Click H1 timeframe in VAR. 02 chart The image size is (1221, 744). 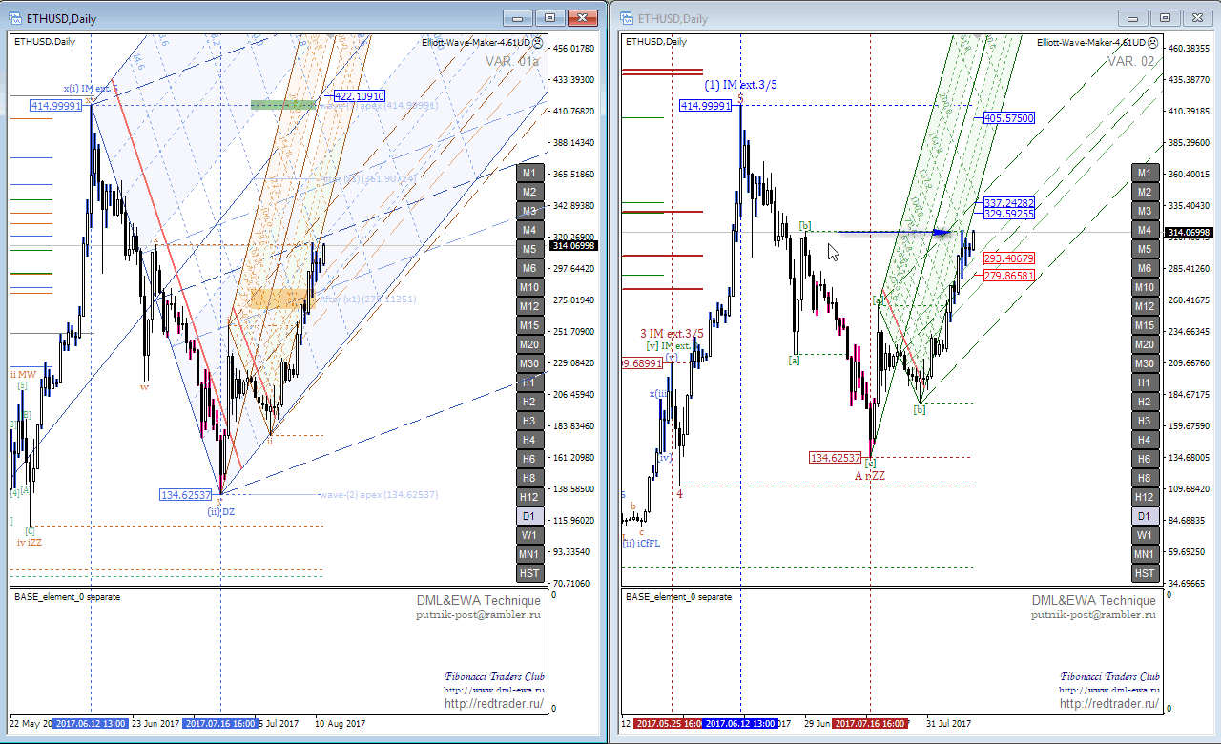(1144, 382)
